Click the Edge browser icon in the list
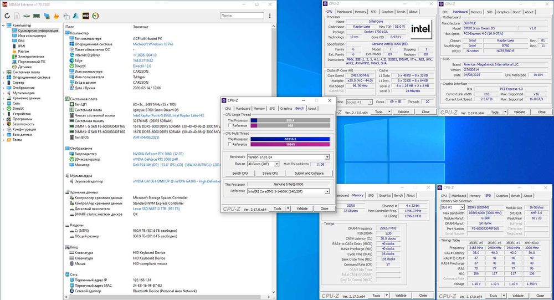This screenshot has height=300, width=554. (x=71, y=60)
